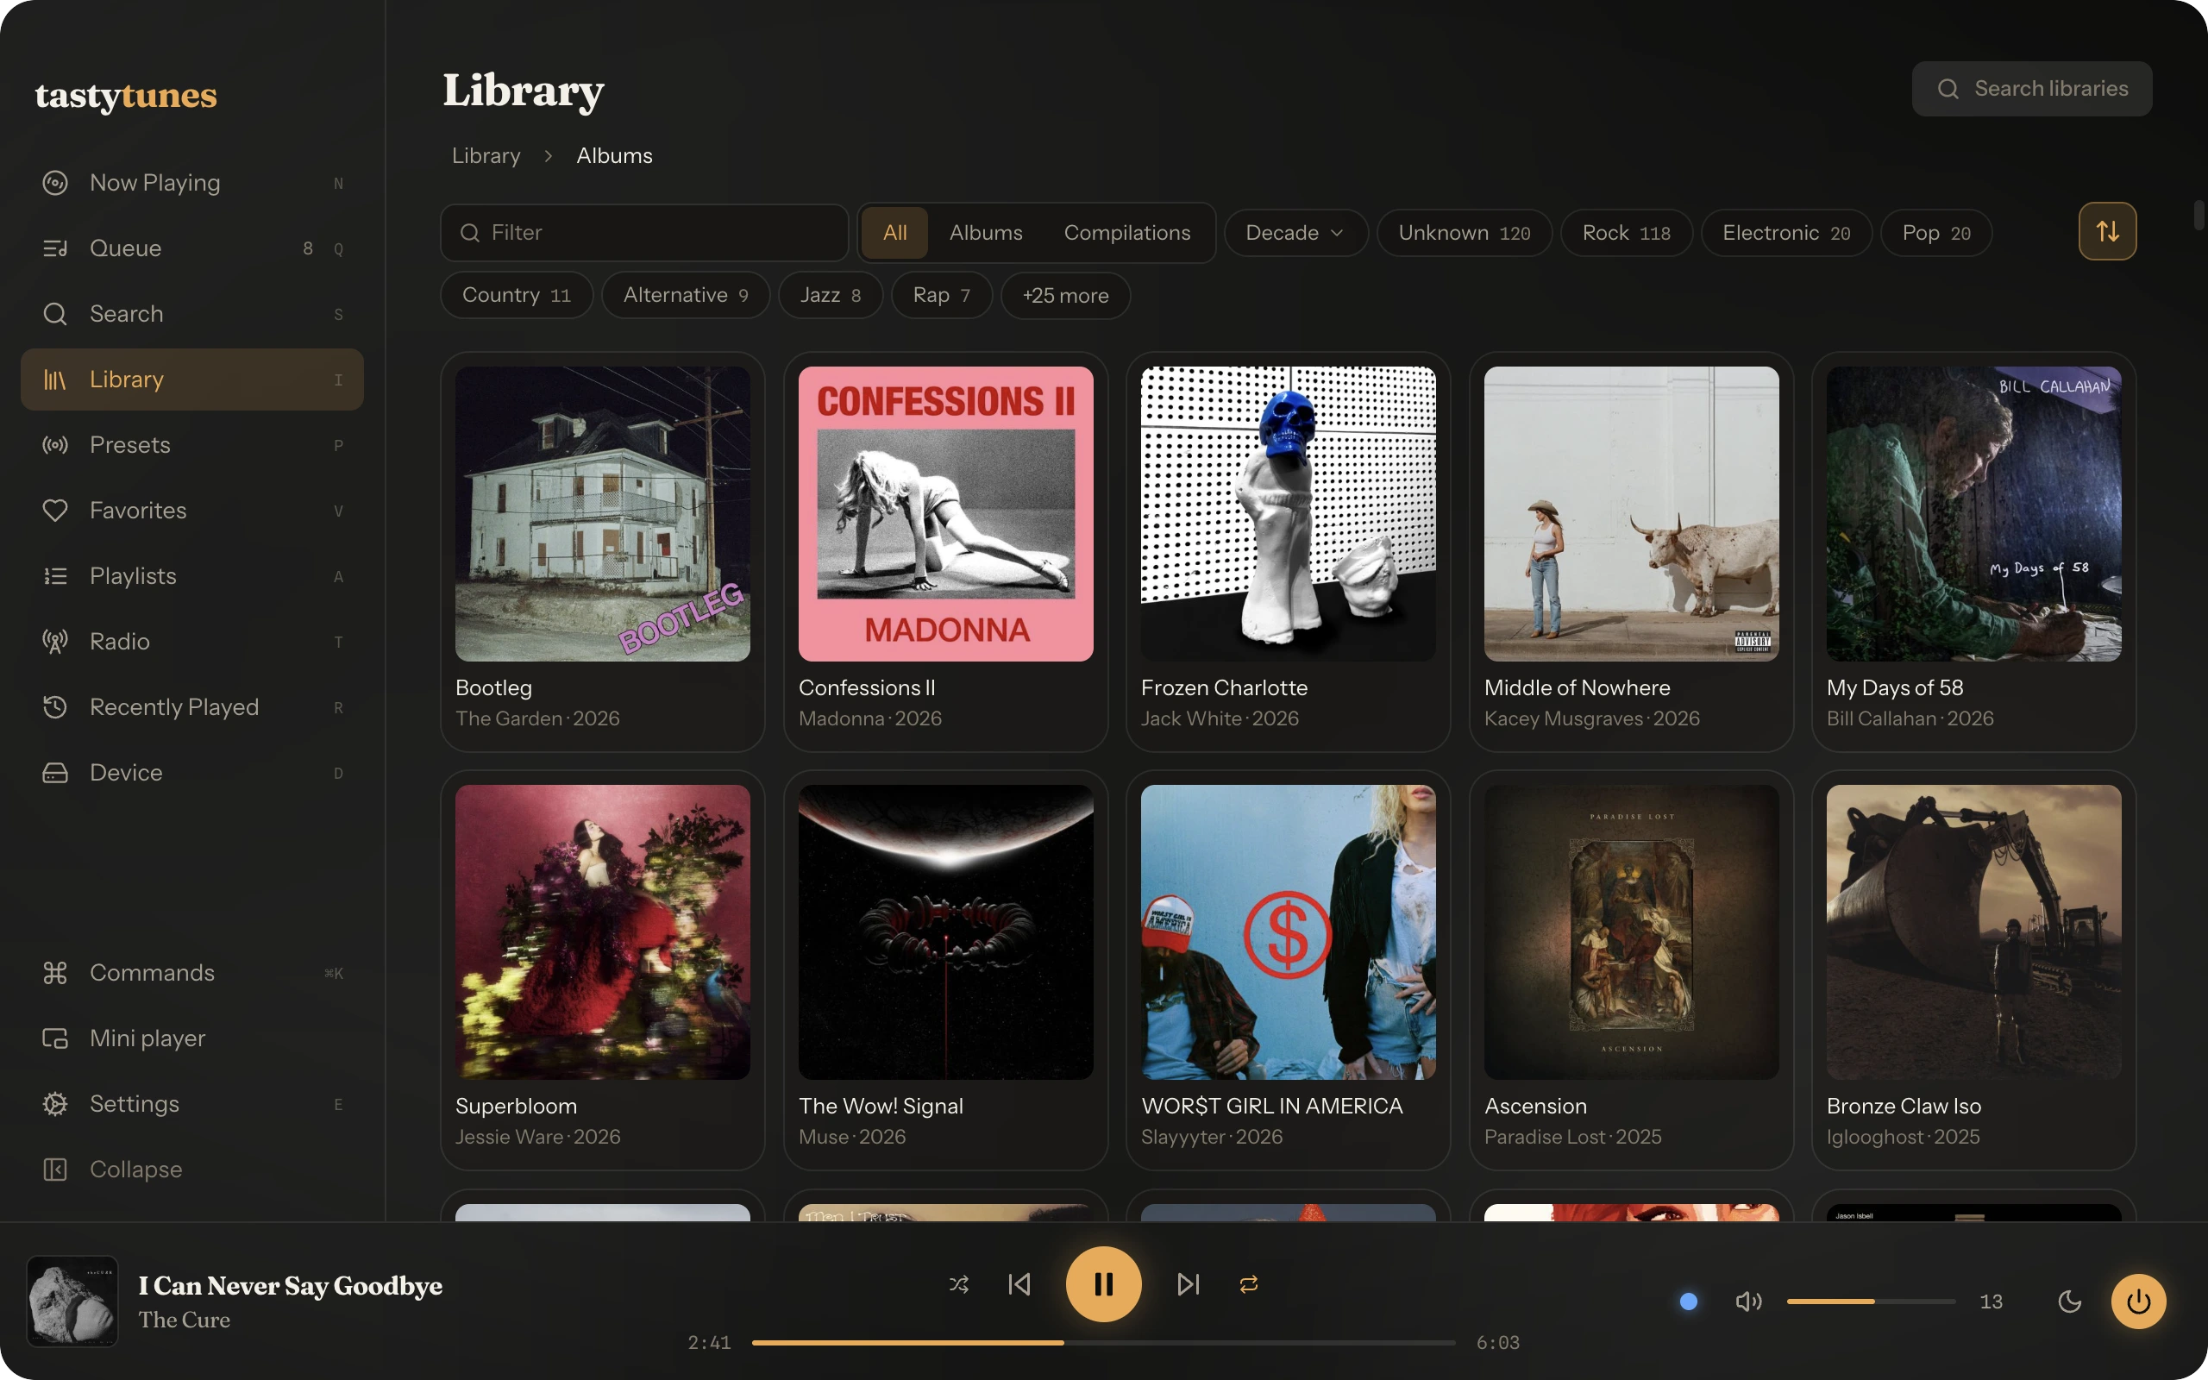
Task: Click the Albums breadcrumb
Action: coord(614,155)
